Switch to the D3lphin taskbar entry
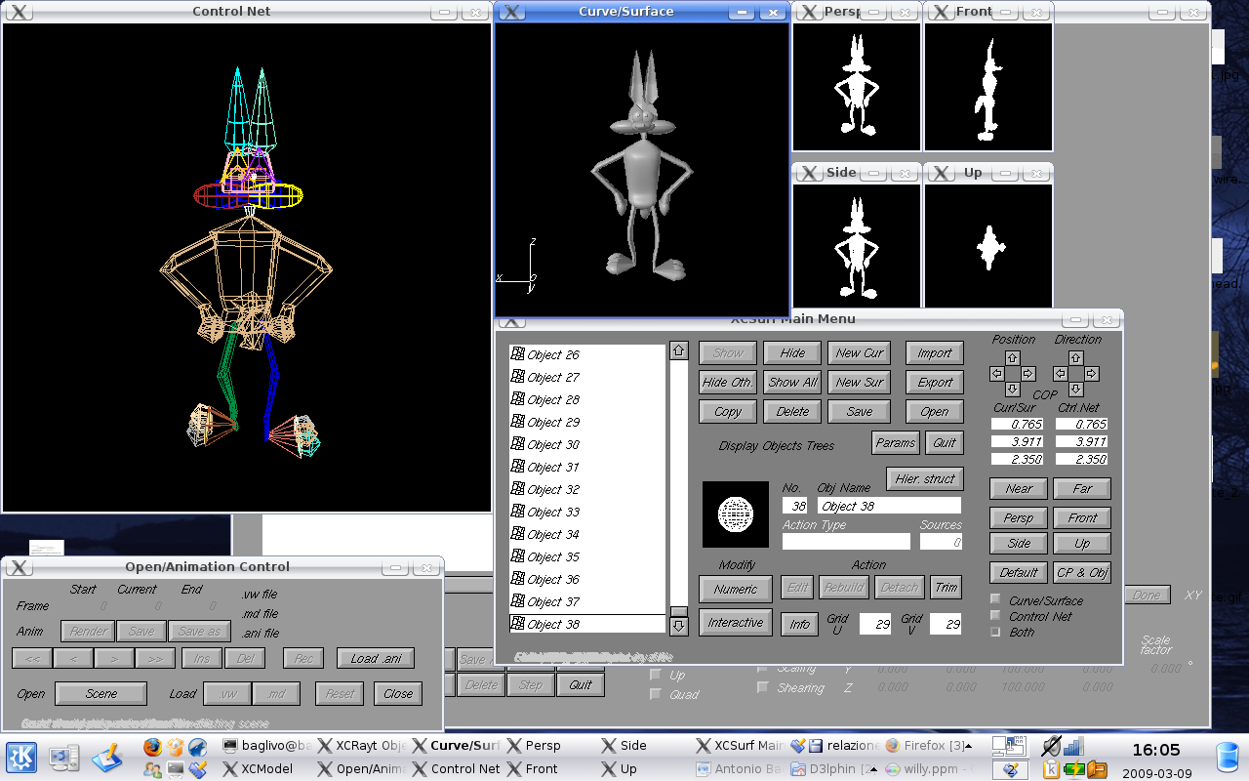This screenshot has height=781, width=1249. tap(834, 768)
